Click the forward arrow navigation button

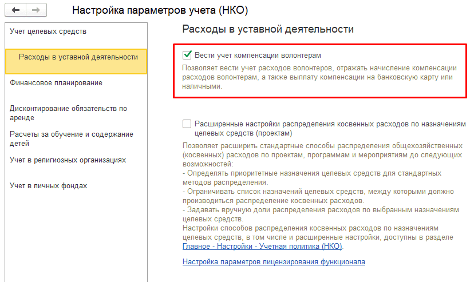point(35,11)
